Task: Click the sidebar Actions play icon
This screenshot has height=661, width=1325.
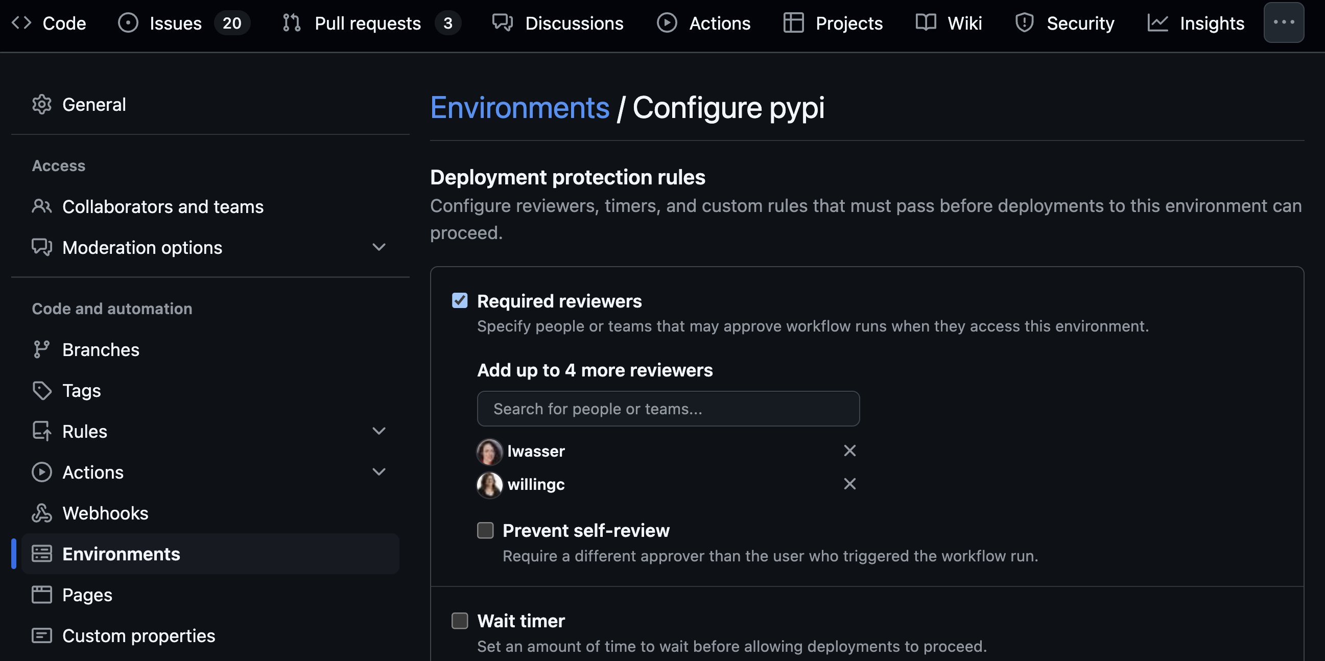Action: click(42, 472)
